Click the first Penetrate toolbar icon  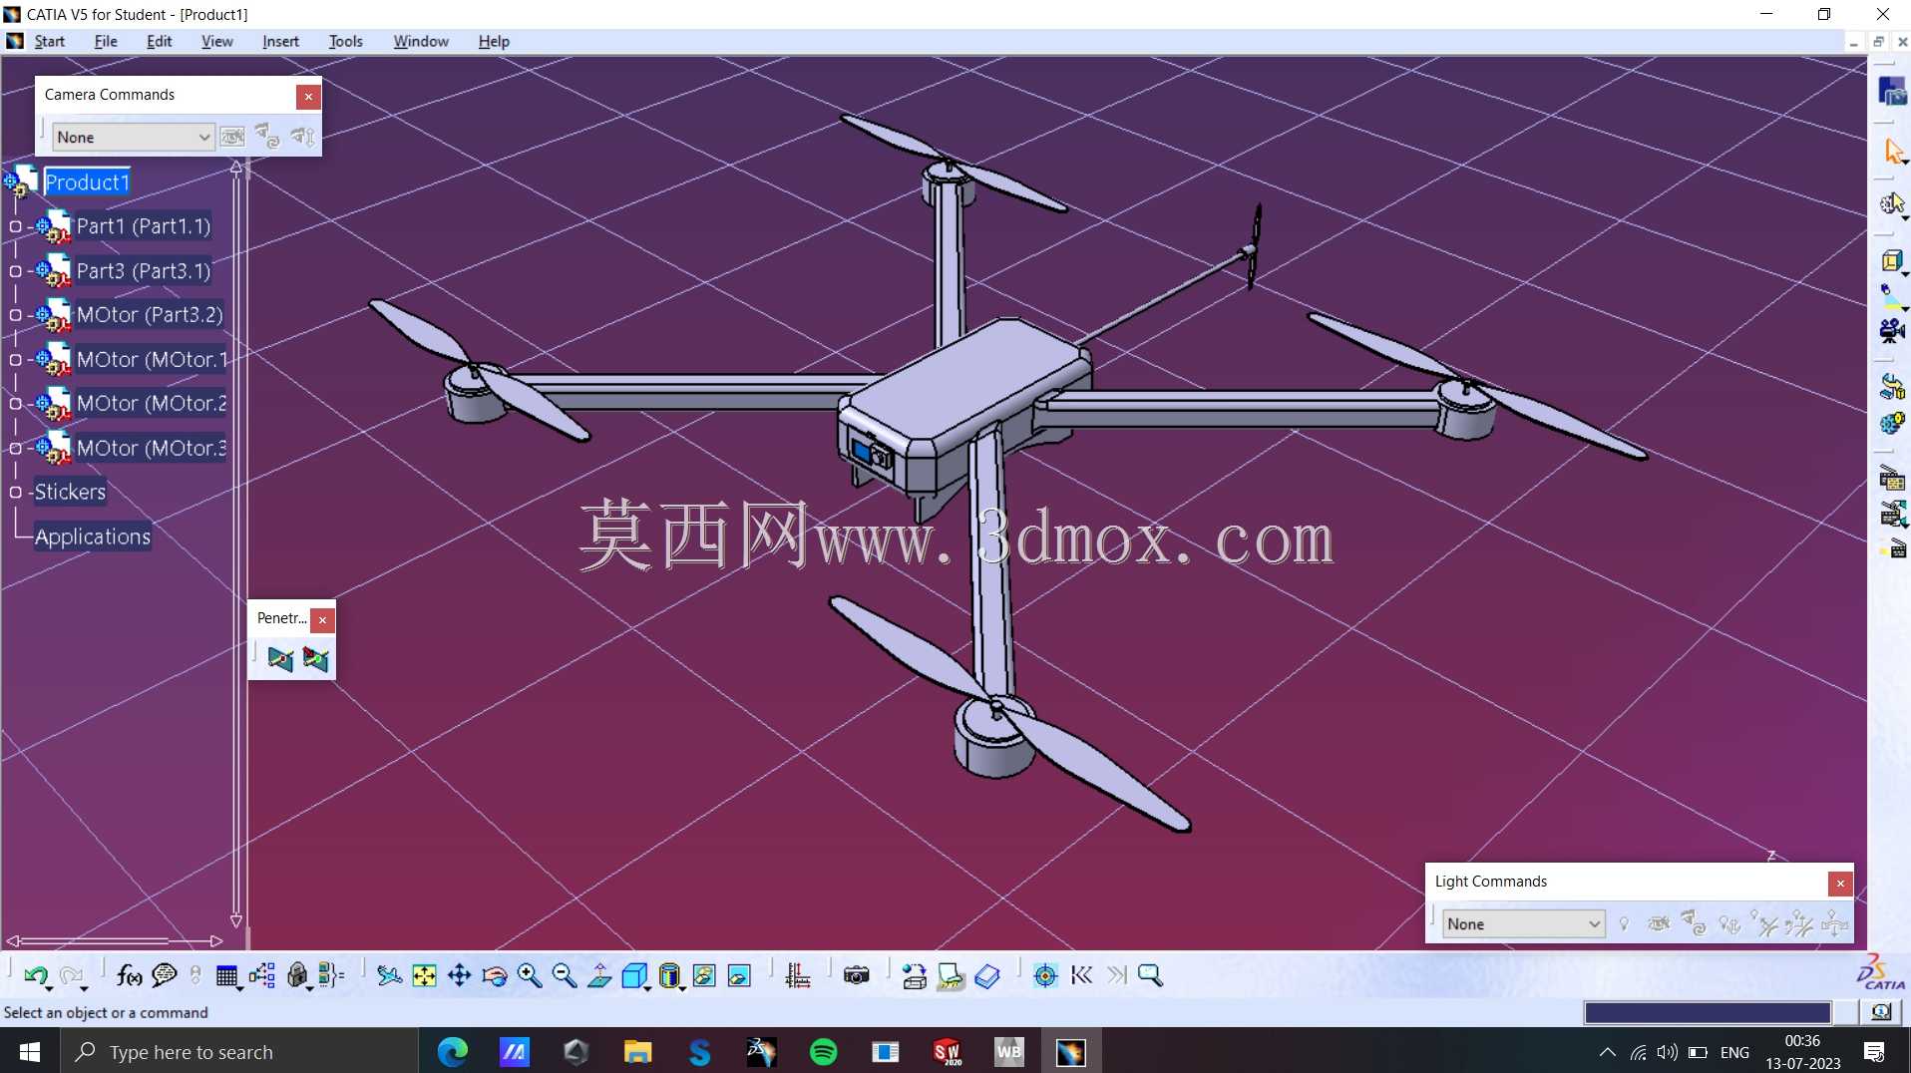tap(280, 659)
